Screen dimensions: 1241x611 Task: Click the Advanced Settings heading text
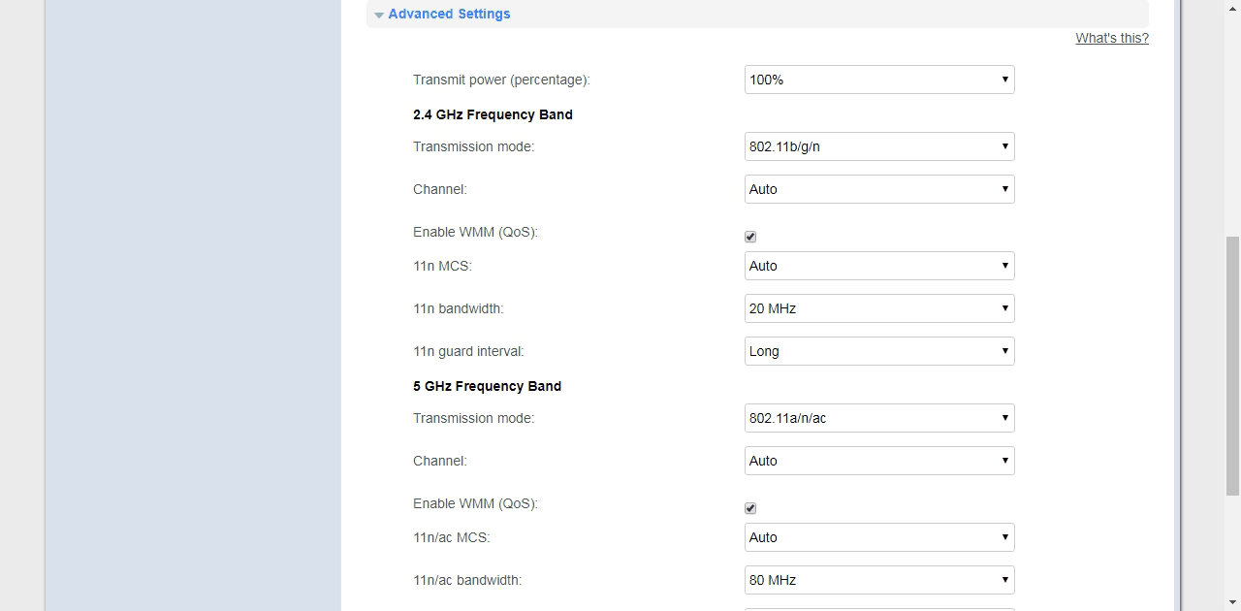tap(449, 15)
